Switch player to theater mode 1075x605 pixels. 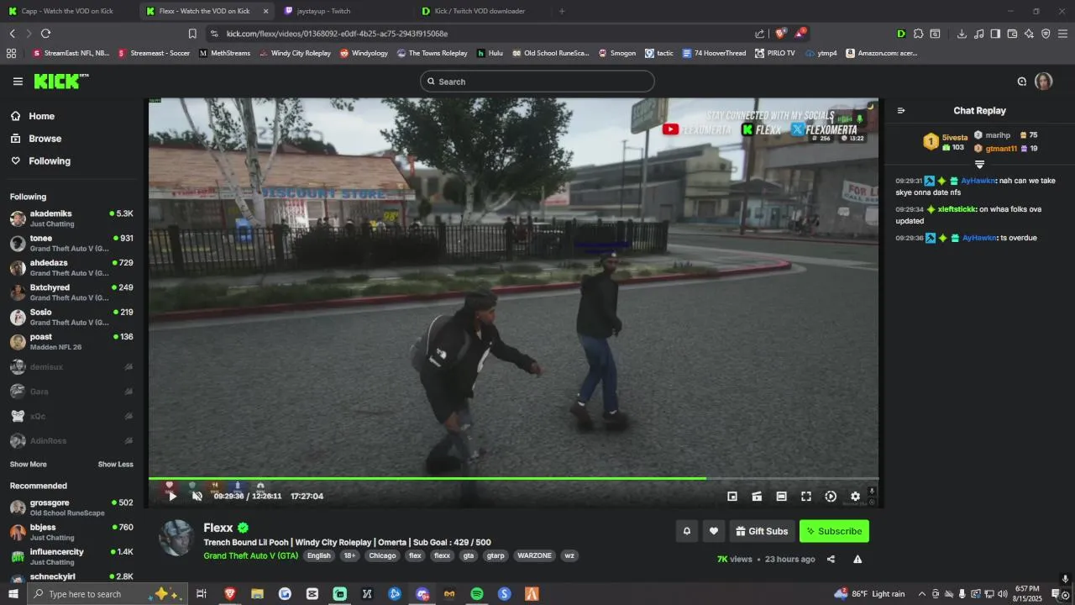click(781, 497)
